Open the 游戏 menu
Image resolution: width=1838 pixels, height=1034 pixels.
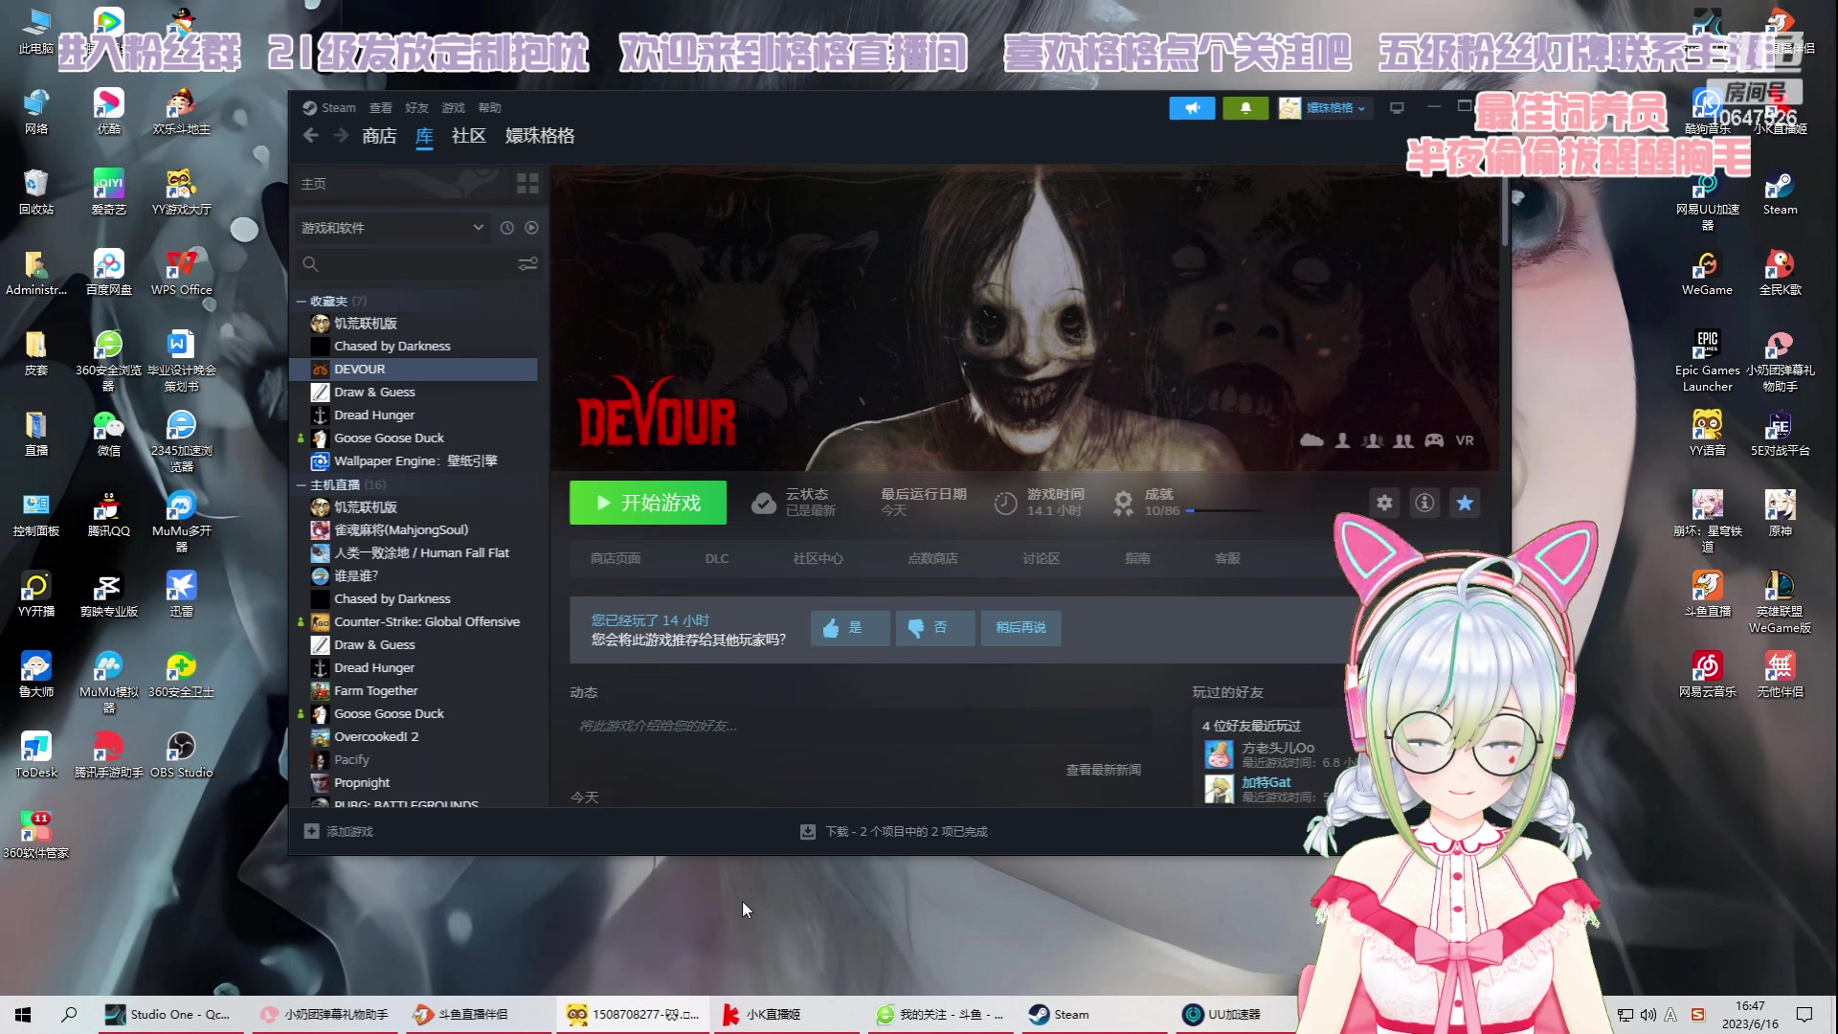(x=453, y=107)
